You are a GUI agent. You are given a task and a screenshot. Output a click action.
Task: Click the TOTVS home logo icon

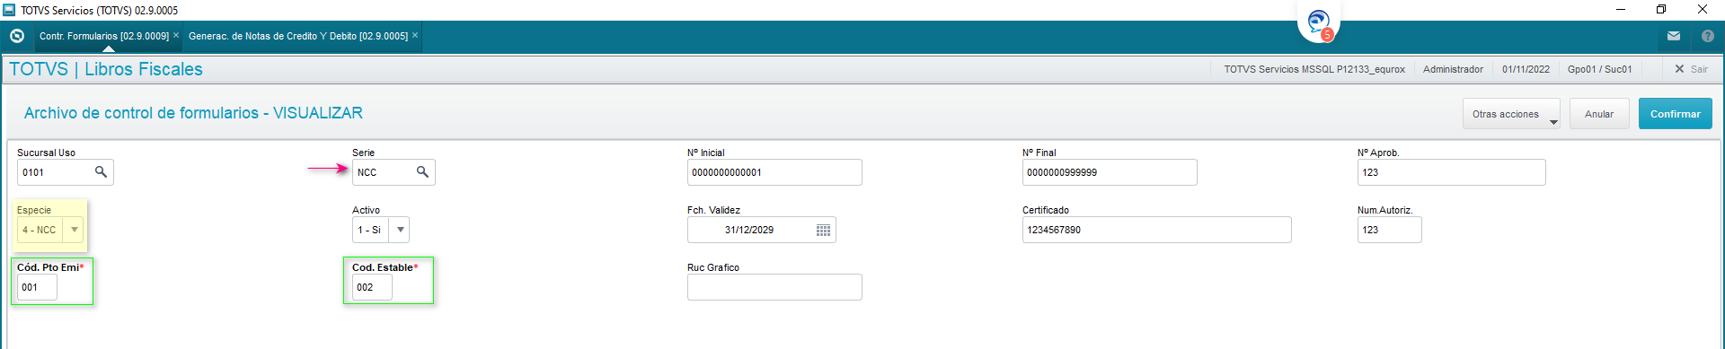(16, 36)
